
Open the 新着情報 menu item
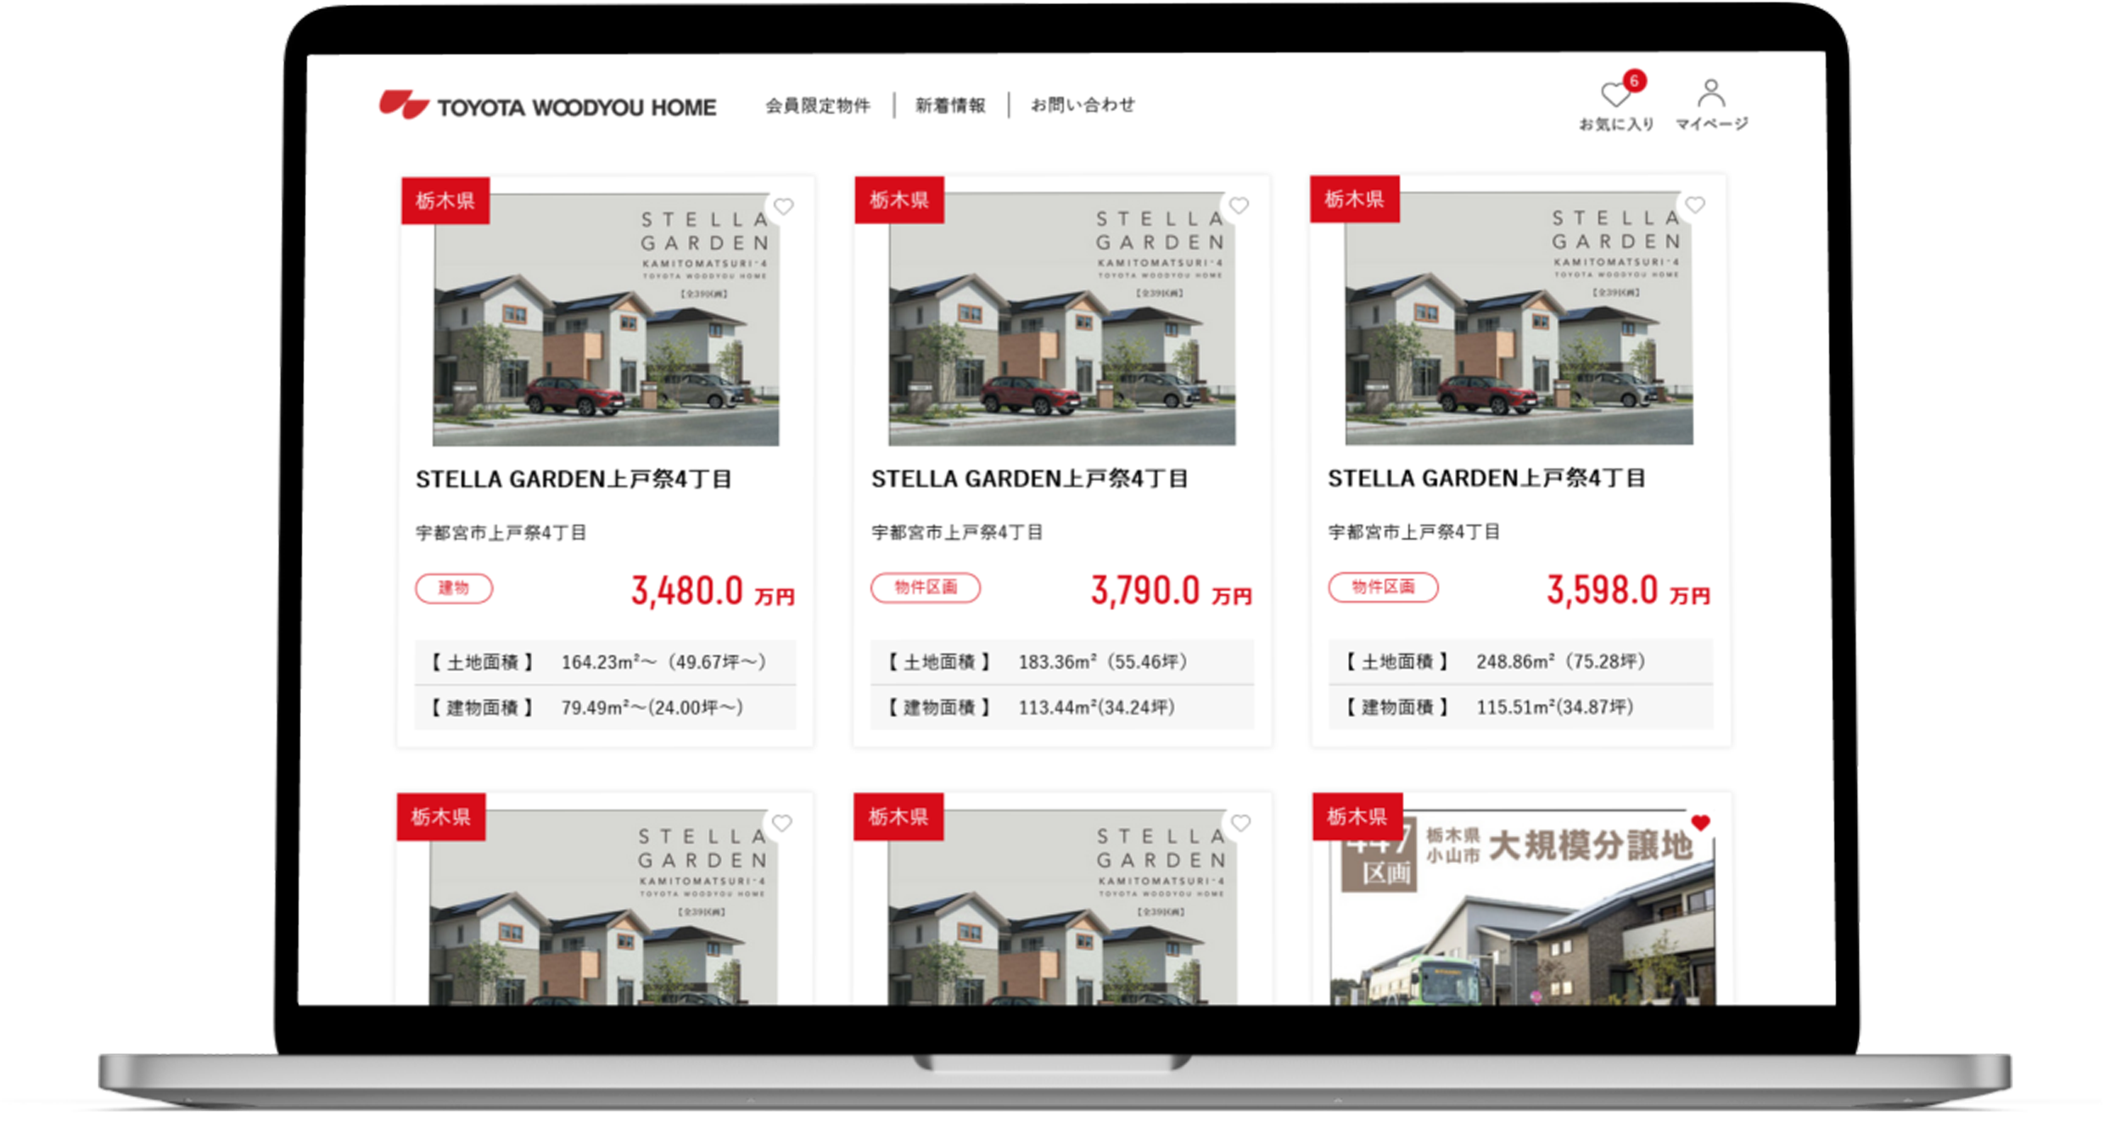click(x=950, y=105)
